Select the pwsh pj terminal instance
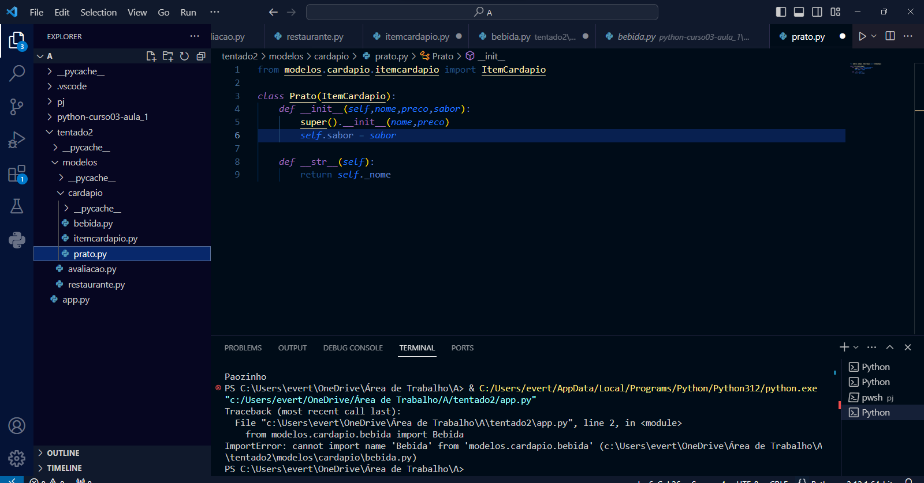Viewport: 924px width, 483px height. (878, 398)
